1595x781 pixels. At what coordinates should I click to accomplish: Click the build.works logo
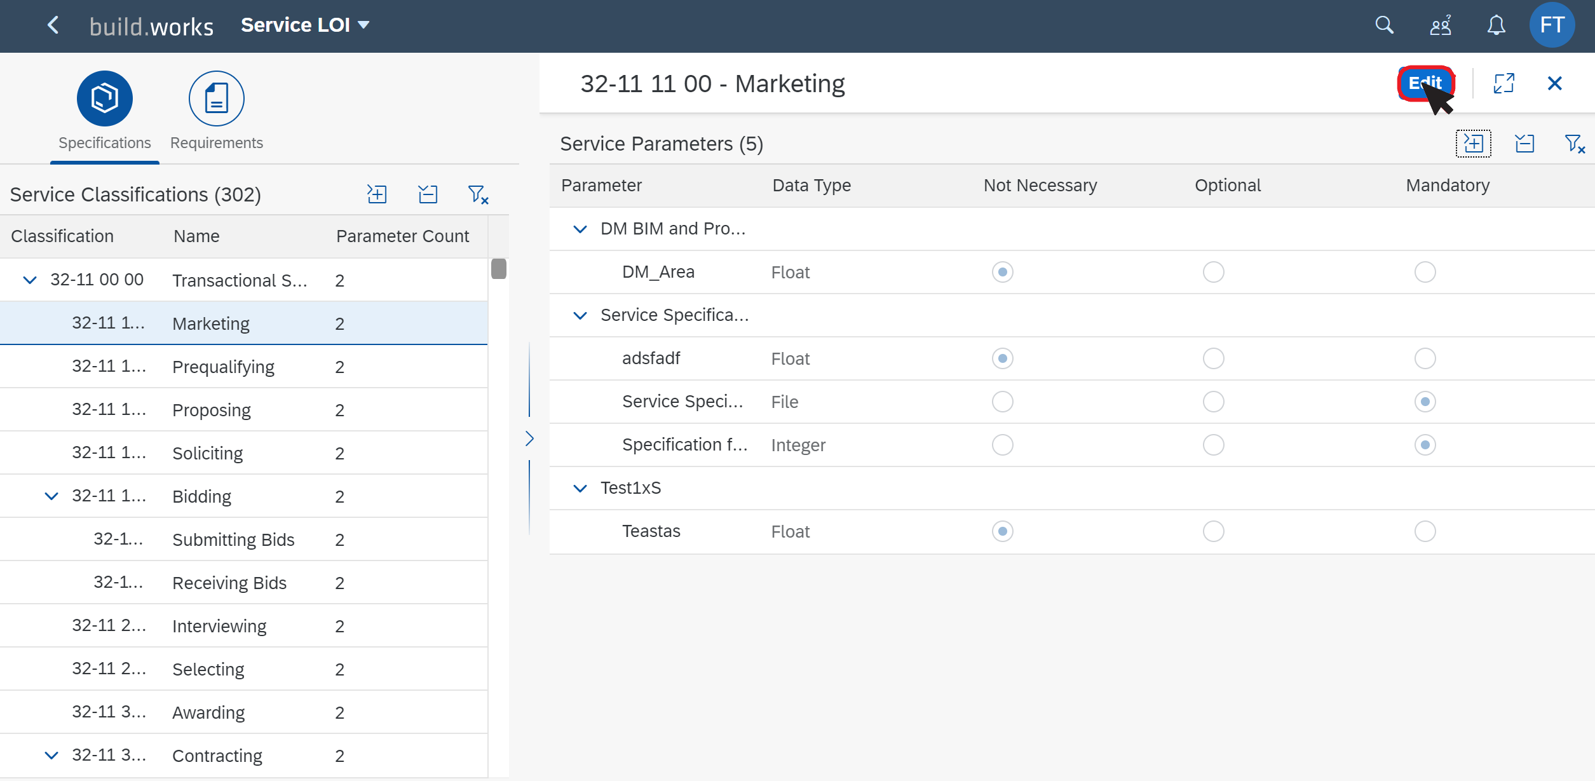point(151,27)
